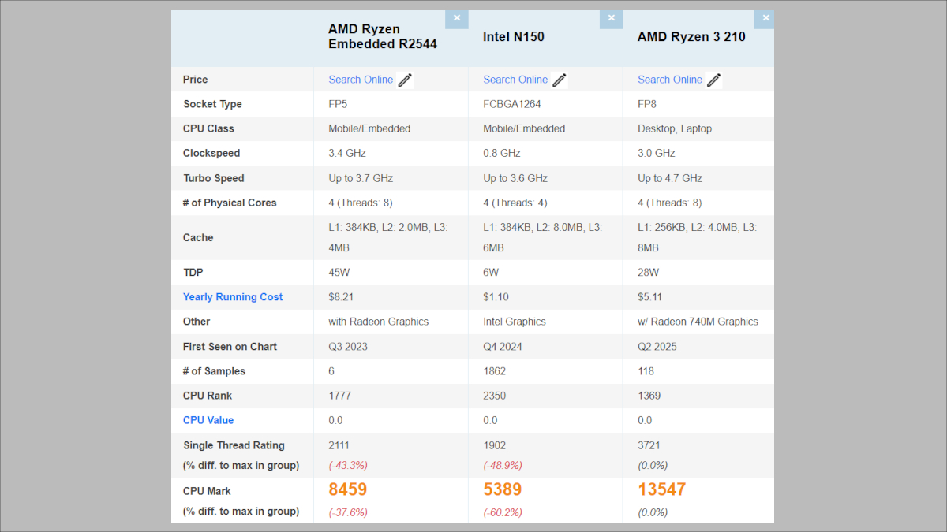Click the single thread rating 1902
This screenshot has width=947, height=532.
click(x=495, y=445)
